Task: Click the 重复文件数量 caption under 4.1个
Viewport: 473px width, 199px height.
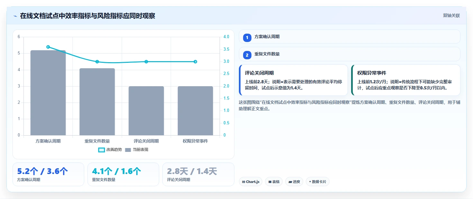Action: pos(104,180)
